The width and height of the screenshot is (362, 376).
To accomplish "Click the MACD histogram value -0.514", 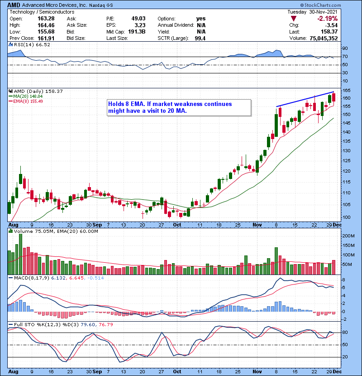I will (x=95, y=278).
